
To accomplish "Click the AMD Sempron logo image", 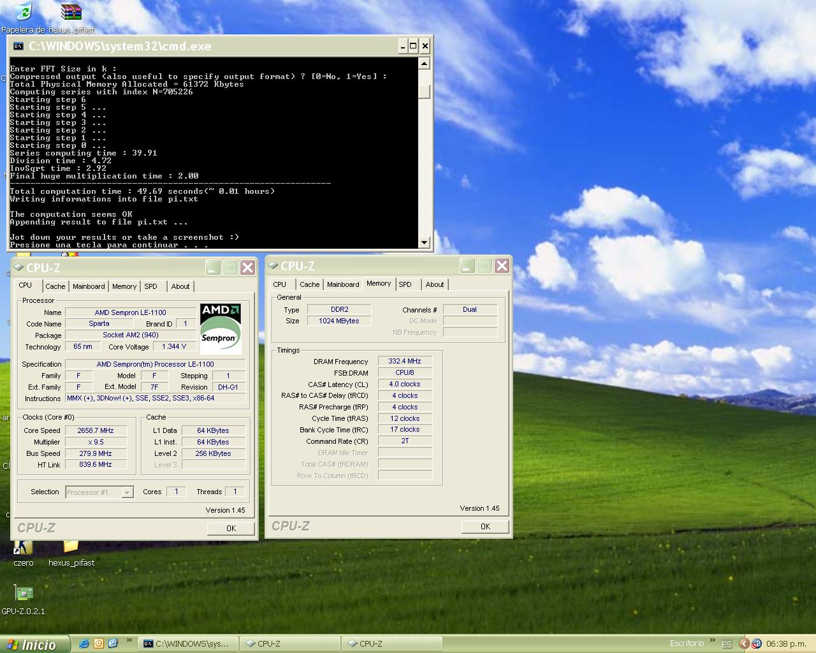I will (221, 328).
